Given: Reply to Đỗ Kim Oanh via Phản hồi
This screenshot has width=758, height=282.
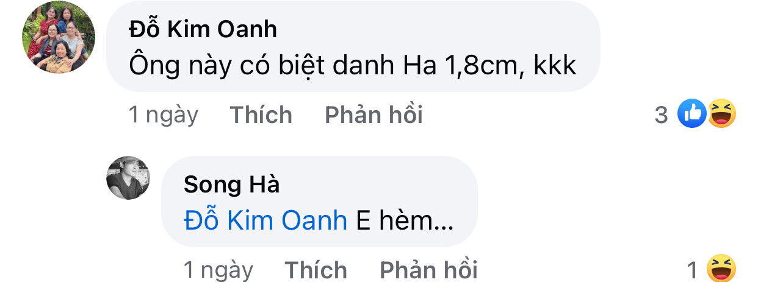Looking at the screenshot, I should (374, 115).
